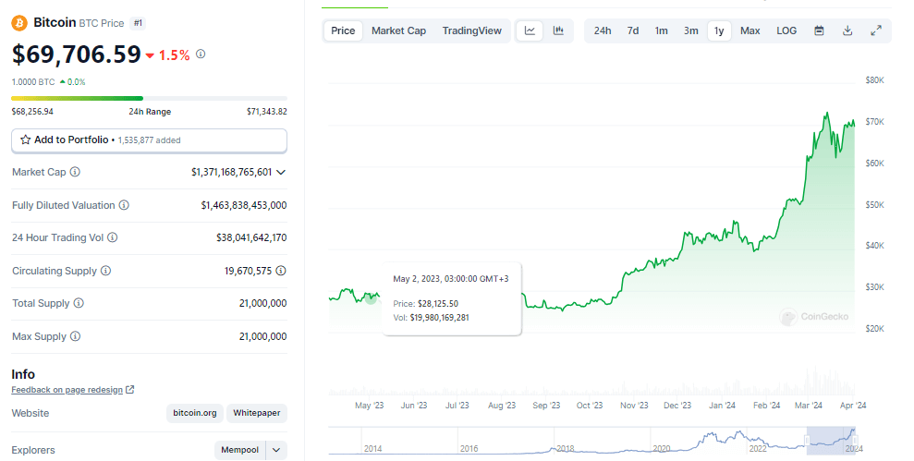The image size is (914, 461).
Task: Select the 24h time range
Action: [x=603, y=30]
